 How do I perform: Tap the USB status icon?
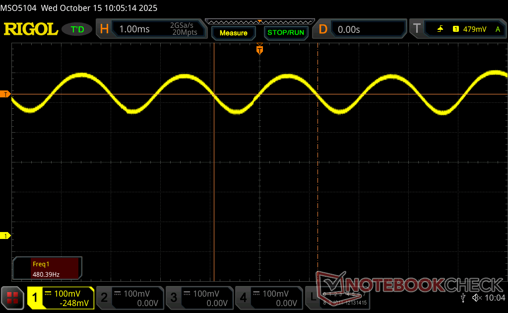pyautogui.click(x=463, y=298)
